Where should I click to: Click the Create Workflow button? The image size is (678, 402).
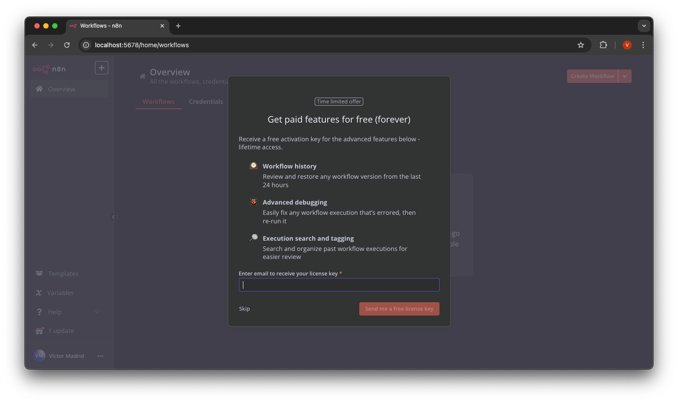click(592, 76)
